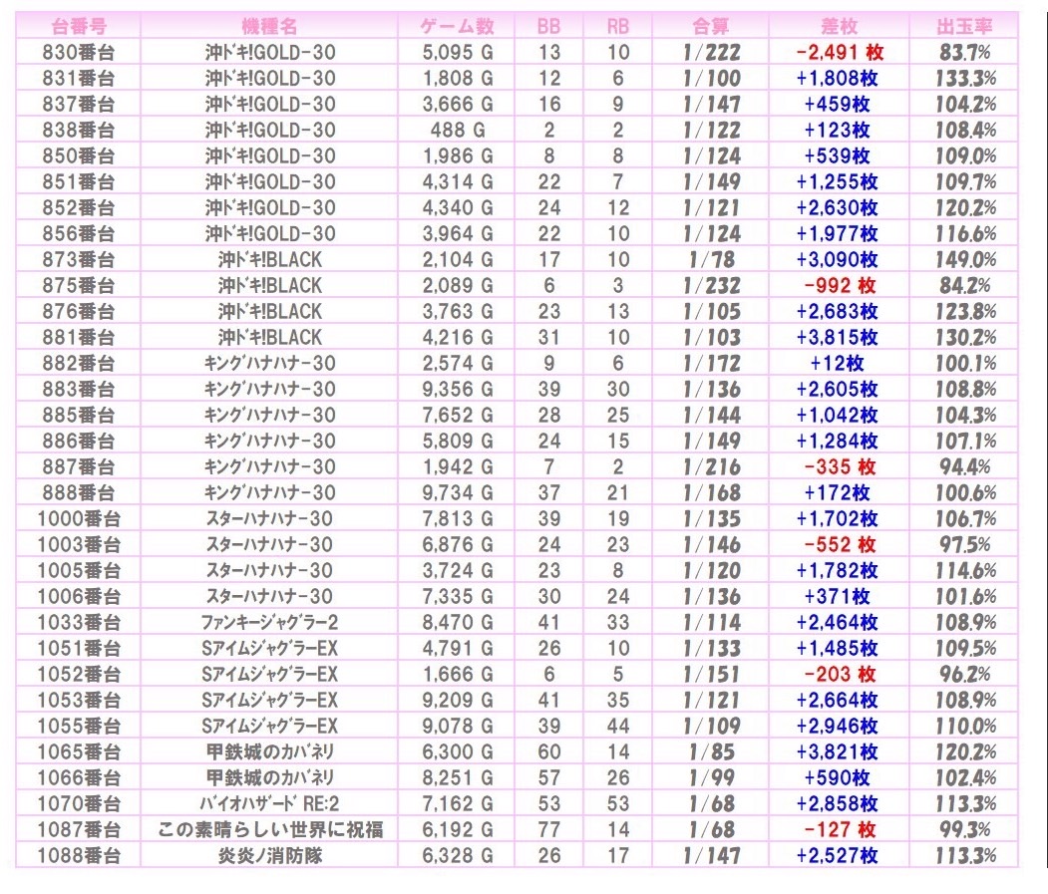Select the 149.0% payout rate
This screenshot has height=894, width=1048.
[x=965, y=259]
